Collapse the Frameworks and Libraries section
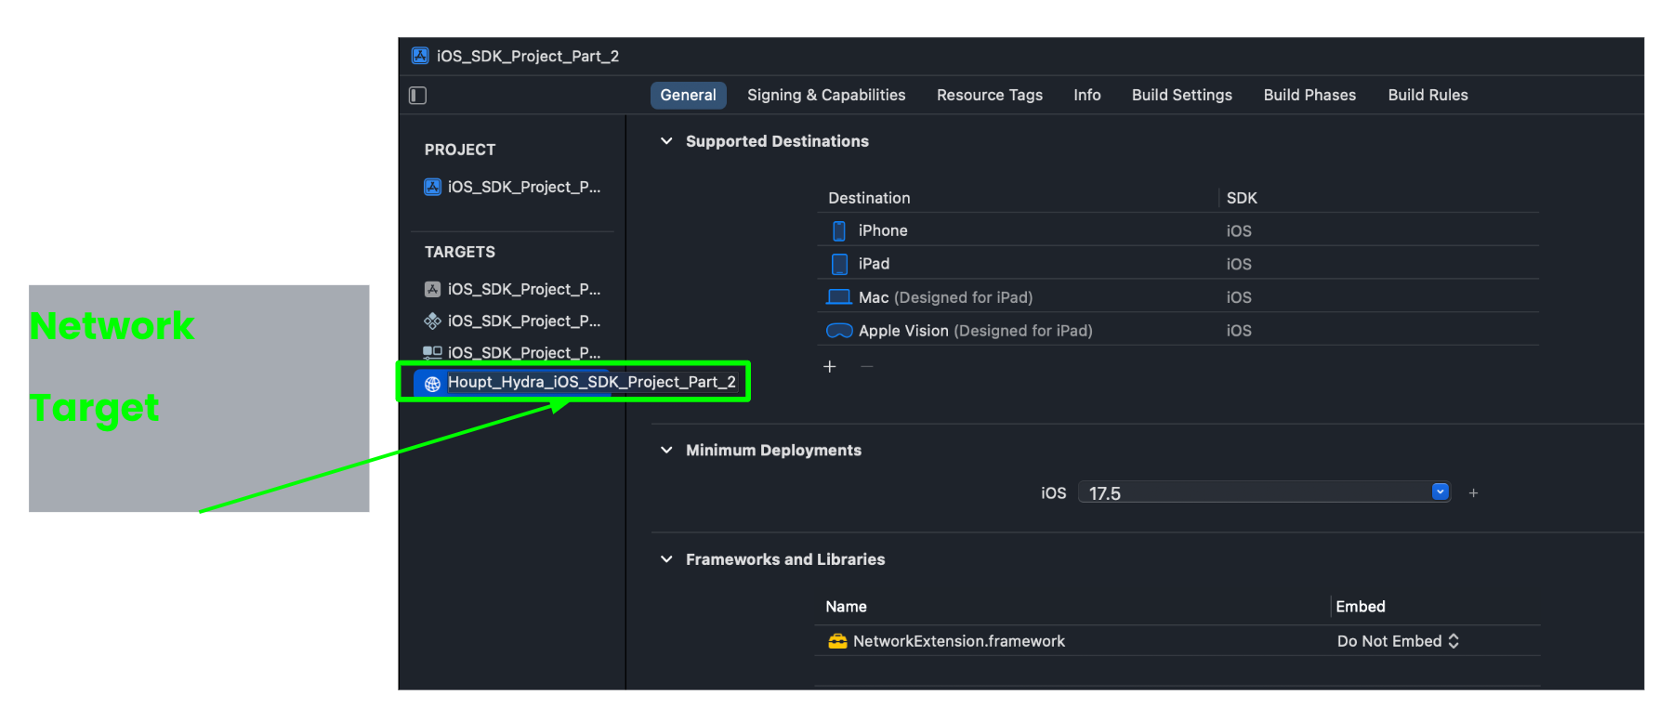Viewport: 1658px width, 721px height. 666,559
